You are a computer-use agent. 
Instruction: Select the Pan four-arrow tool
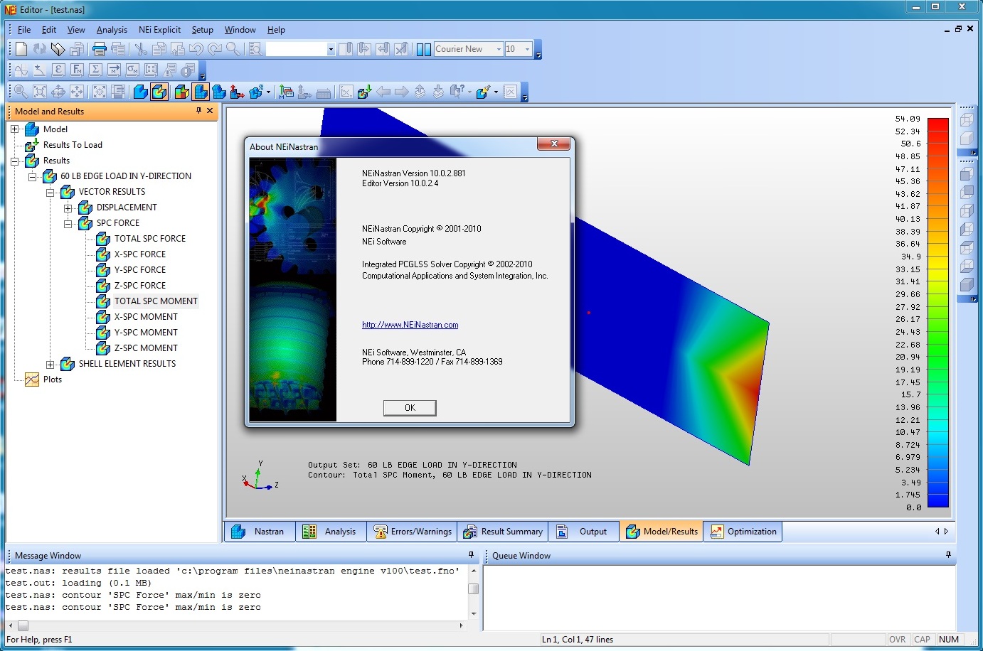(x=77, y=92)
